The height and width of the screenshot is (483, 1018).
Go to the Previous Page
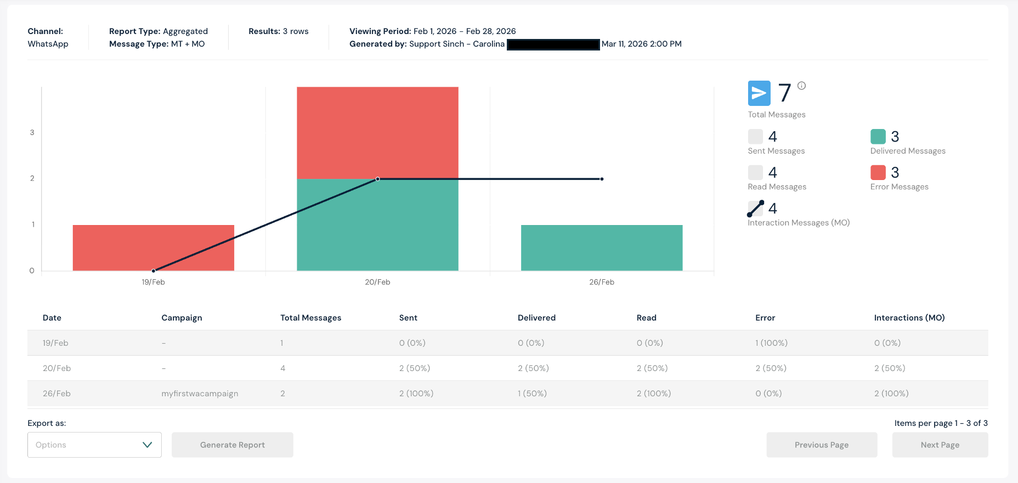point(821,445)
